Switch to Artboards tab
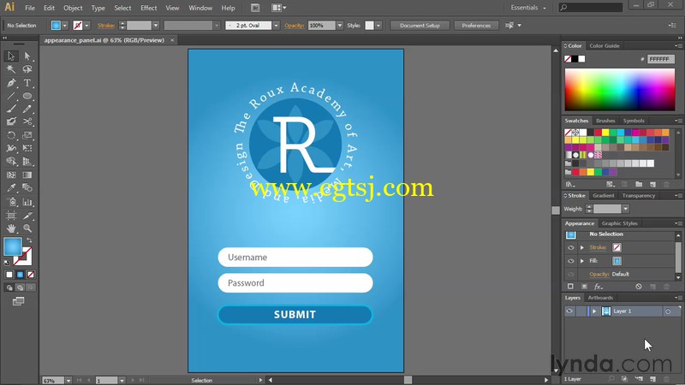 (600, 298)
